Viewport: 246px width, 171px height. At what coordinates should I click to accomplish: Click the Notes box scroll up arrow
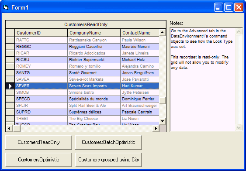tap(239, 32)
